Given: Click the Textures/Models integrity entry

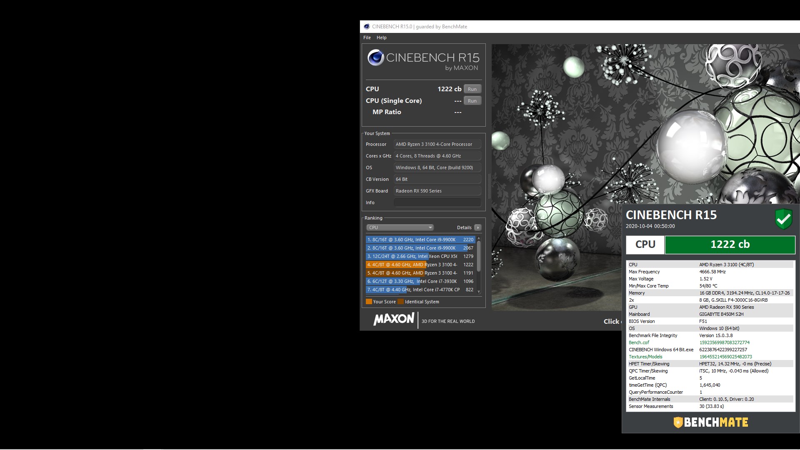Looking at the screenshot, I should (645, 357).
